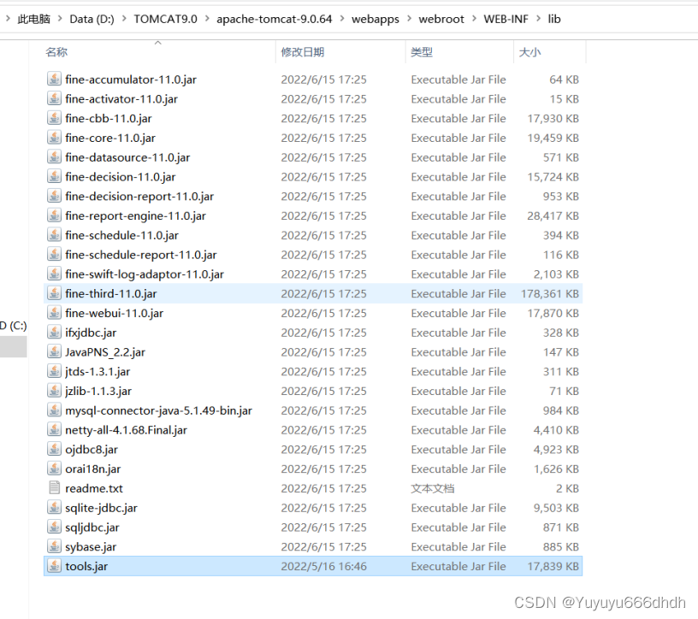Open the chevron after apache-tomcat-9.0.64
This screenshot has width=698, height=619.
tap(342, 19)
